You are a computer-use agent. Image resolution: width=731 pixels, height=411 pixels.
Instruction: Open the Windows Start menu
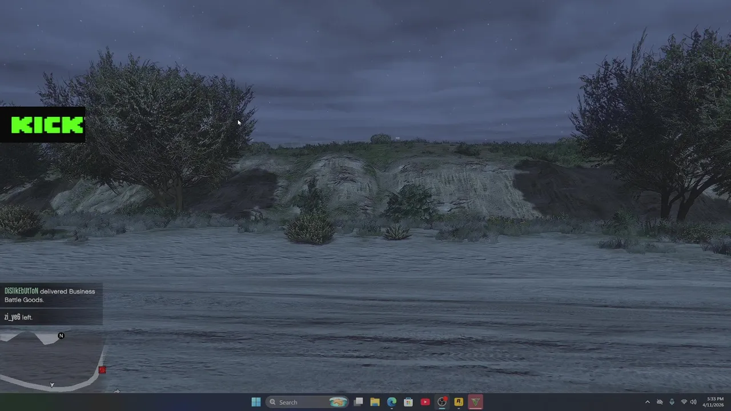click(256, 402)
